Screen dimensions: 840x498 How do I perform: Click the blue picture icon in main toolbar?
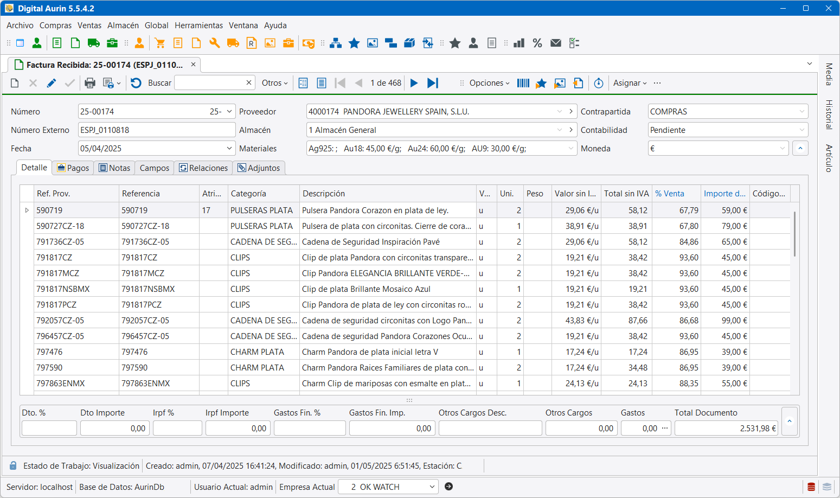click(x=373, y=43)
